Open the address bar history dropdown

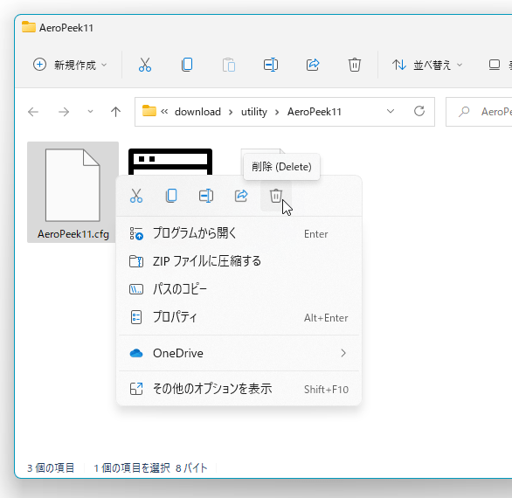pos(391,111)
